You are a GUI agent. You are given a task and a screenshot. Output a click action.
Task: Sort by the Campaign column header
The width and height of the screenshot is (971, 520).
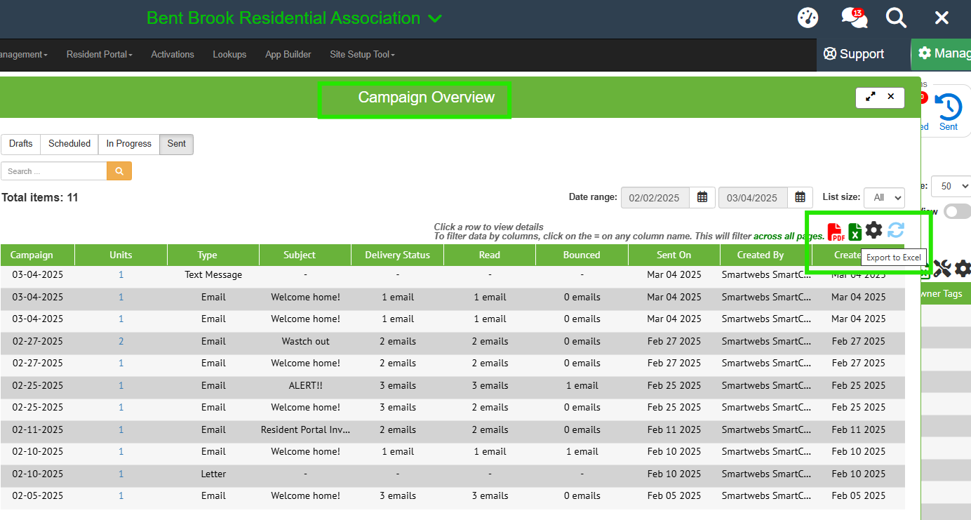pyautogui.click(x=37, y=255)
